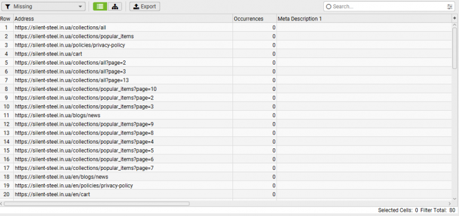Switch to list view icon
This screenshot has height=216, width=459.
tap(100, 7)
